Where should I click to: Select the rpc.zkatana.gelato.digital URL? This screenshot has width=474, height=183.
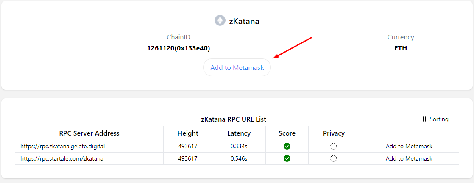[x=62, y=146]
